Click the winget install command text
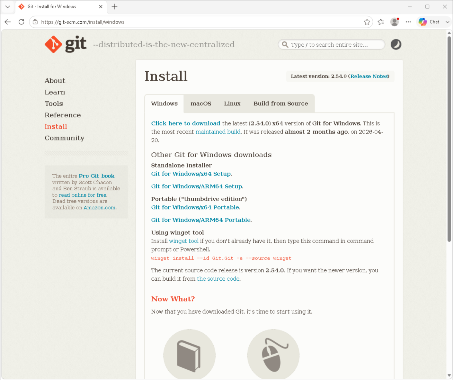 pos(221,258)
